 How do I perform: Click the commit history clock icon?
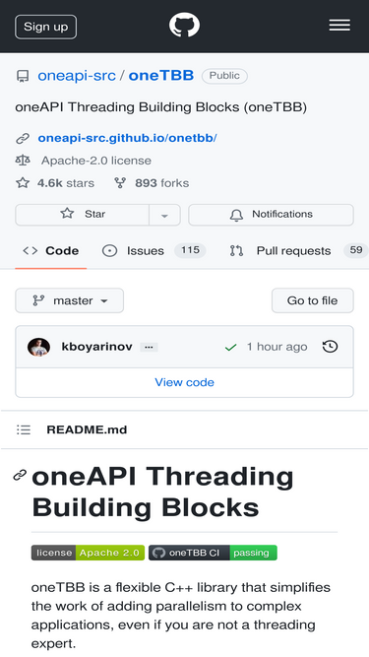point(330,347)
